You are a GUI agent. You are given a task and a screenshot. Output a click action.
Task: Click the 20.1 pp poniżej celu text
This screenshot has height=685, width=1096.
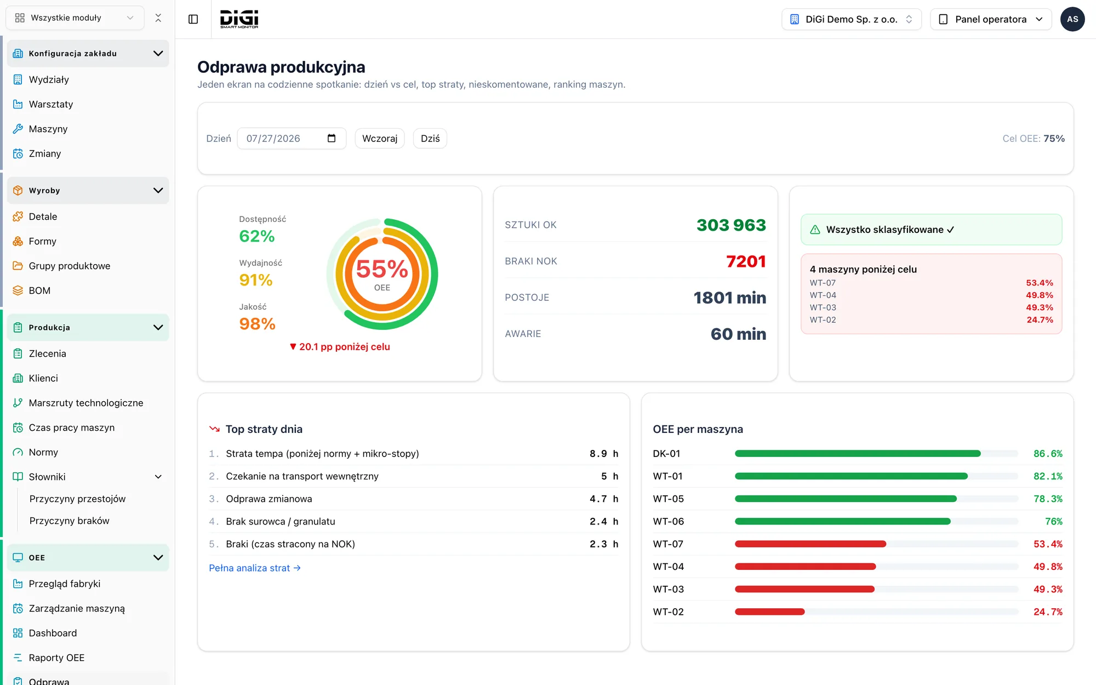[340, 347]
